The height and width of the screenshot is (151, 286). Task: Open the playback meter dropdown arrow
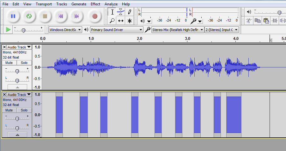149,22
